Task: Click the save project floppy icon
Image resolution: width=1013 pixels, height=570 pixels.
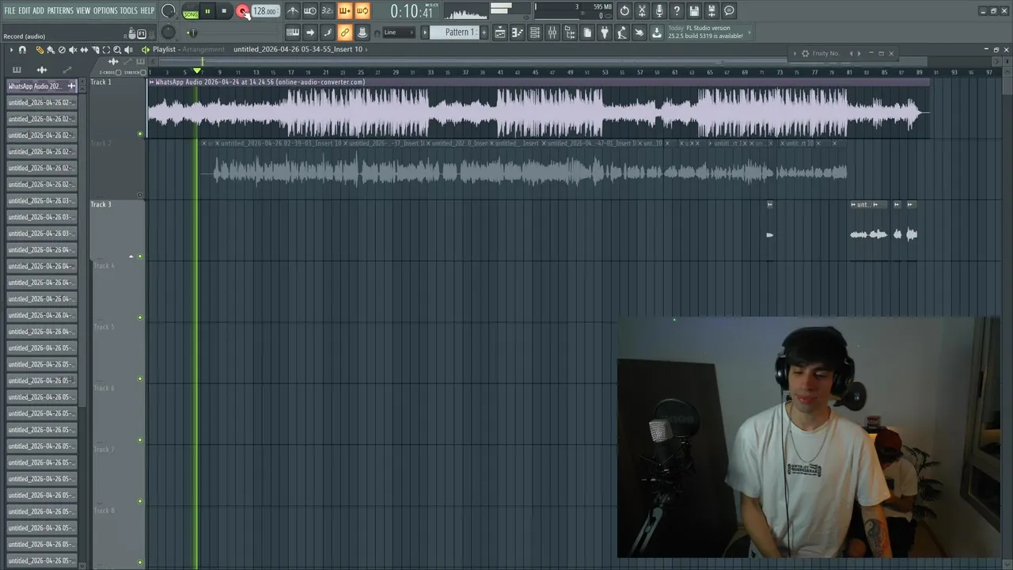Action: pyautogui.click(x=694, y=10)
